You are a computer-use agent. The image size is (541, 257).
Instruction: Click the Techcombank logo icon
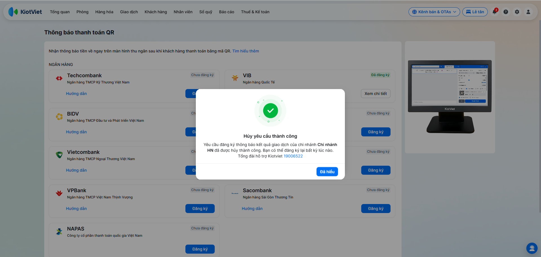coord(59,78)
